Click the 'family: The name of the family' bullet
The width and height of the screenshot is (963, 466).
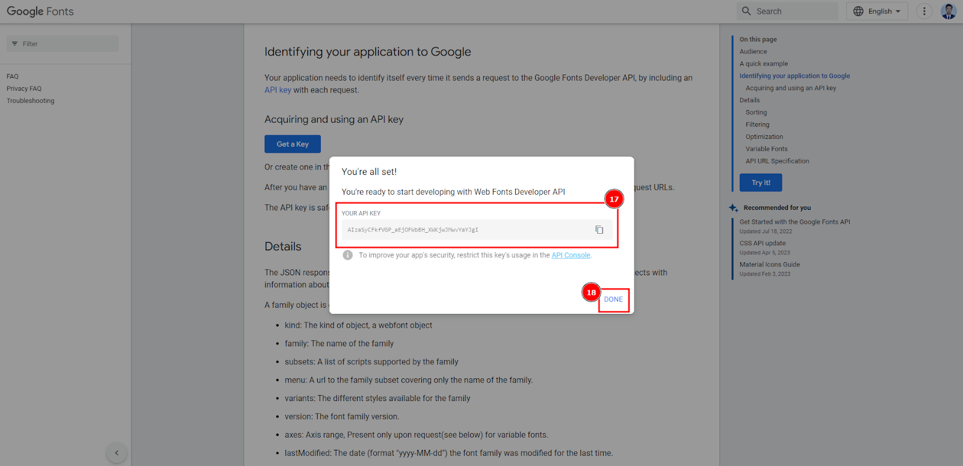click(339, 343)
